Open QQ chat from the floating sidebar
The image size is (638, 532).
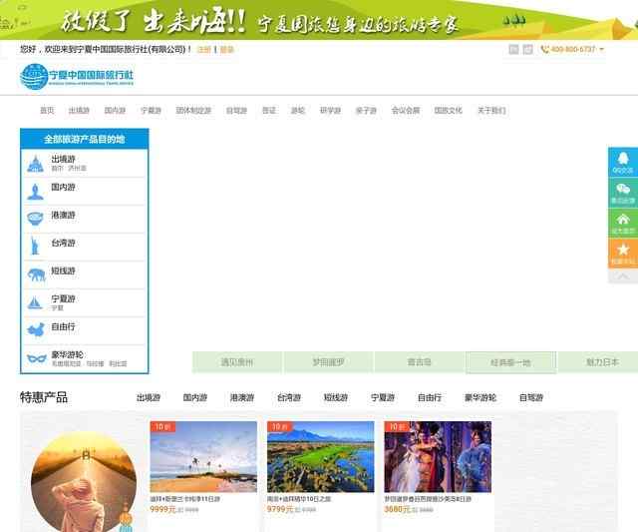pos(623,162)
